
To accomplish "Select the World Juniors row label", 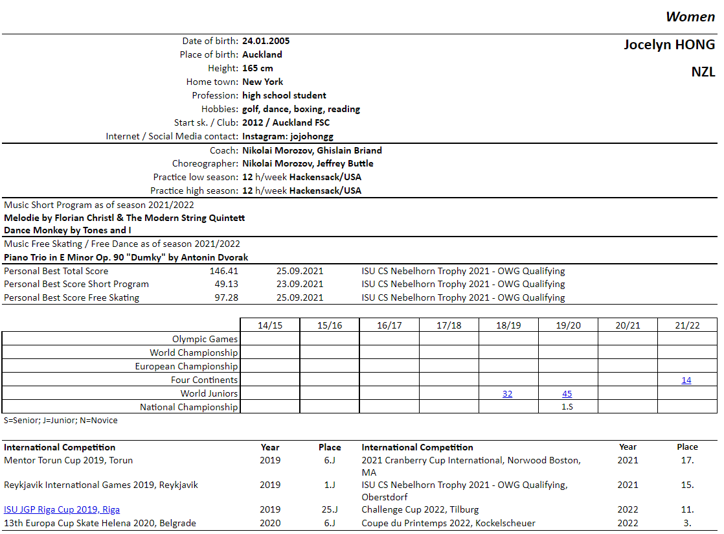I will point(209,393).
